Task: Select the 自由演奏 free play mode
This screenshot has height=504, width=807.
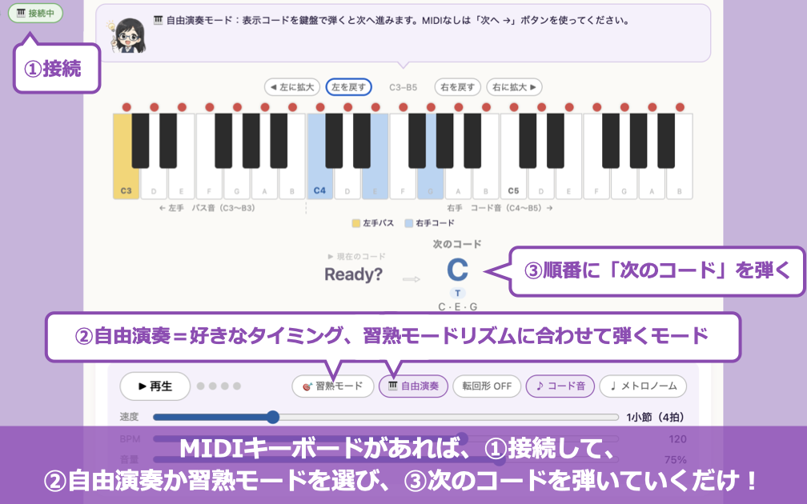Action: [413, 386]
